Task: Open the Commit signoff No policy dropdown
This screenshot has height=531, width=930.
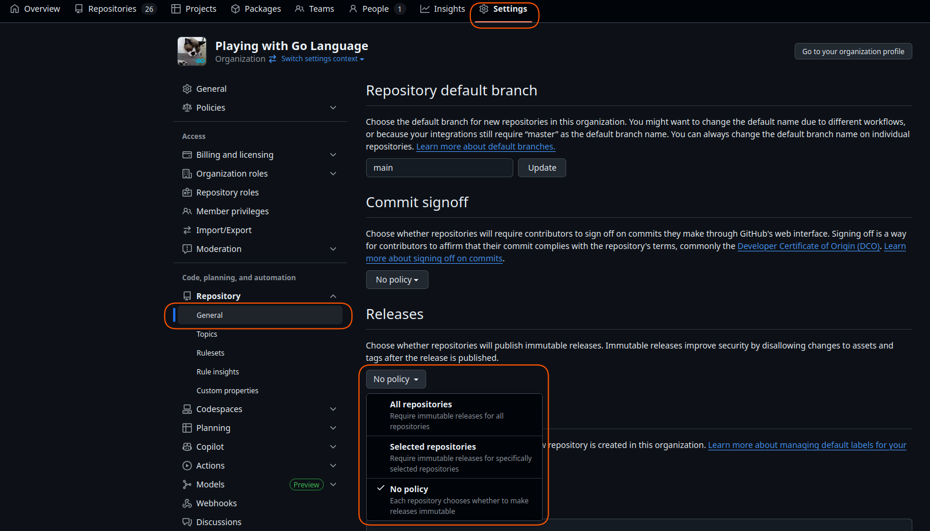Action: (397, 280)
